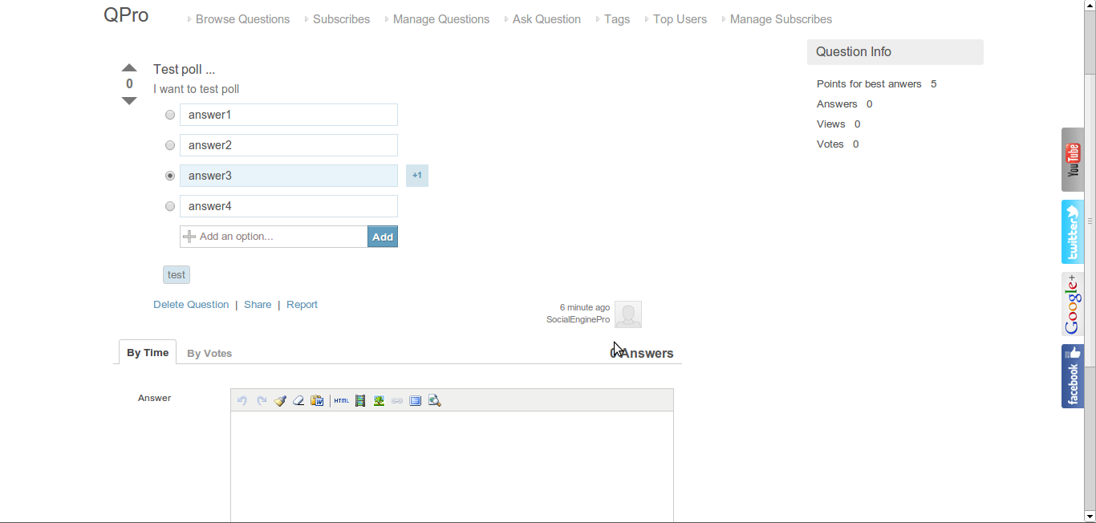Image resolution: width=1096 pixels, height=523 pixels.
Task: Open Tags menu item
Action: click(617, 19)
